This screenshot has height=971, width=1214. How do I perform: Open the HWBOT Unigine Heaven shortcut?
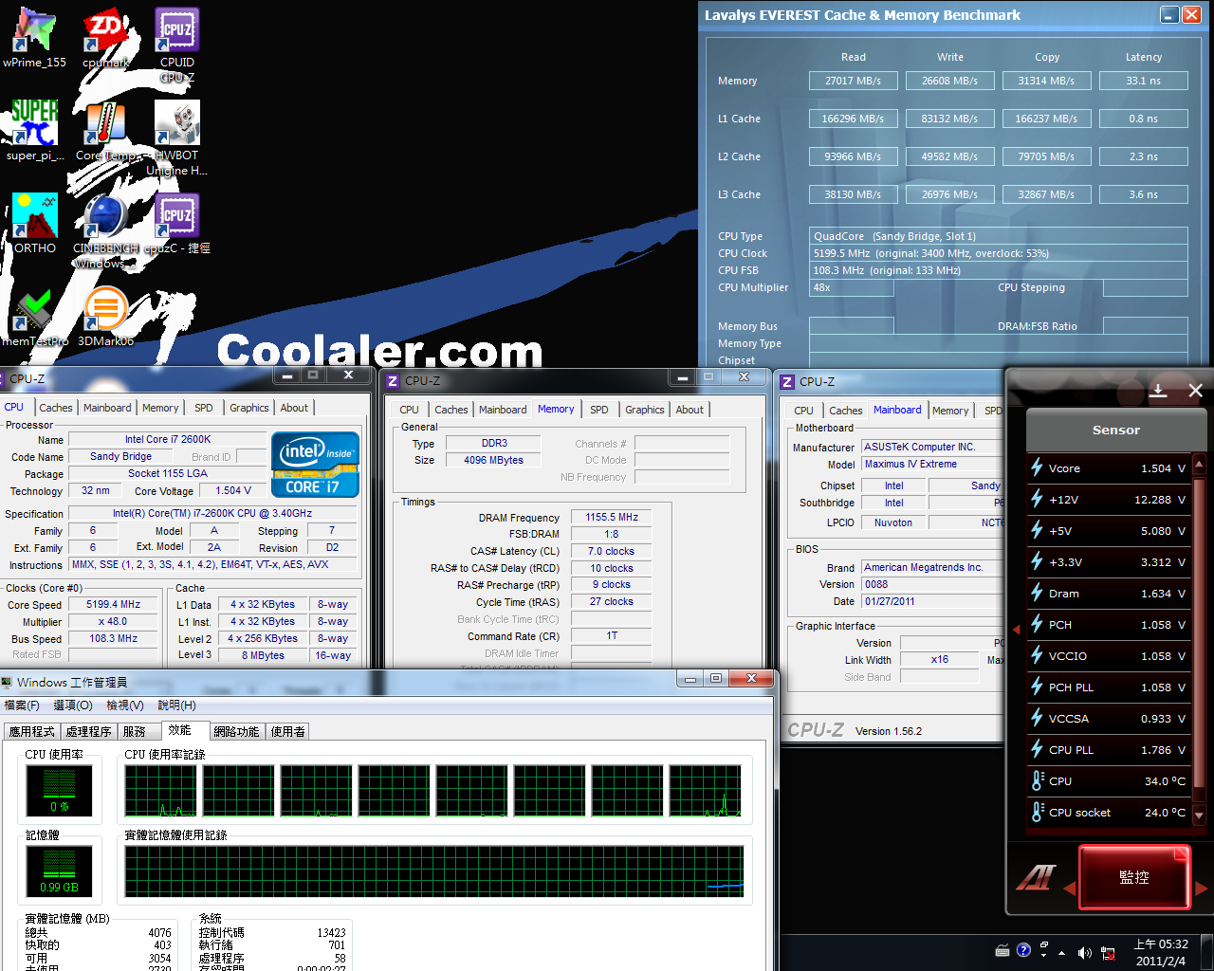pyautogui.click(x=176, y=138)
